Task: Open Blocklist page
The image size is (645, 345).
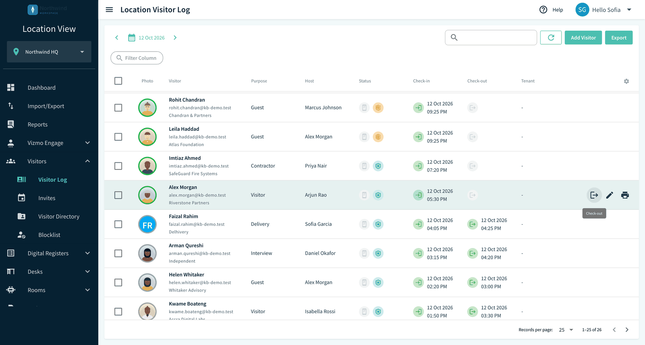Action: pos(49,235)
